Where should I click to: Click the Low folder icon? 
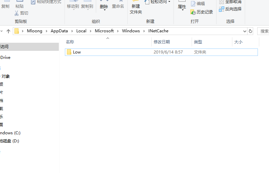pyautogui.click(x=69, y=52)
